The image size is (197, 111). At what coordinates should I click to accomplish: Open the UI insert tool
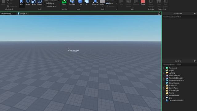tap(86, 2)
